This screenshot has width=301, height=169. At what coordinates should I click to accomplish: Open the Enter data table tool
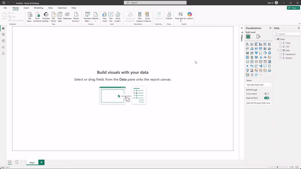click(x=60, y=17)
